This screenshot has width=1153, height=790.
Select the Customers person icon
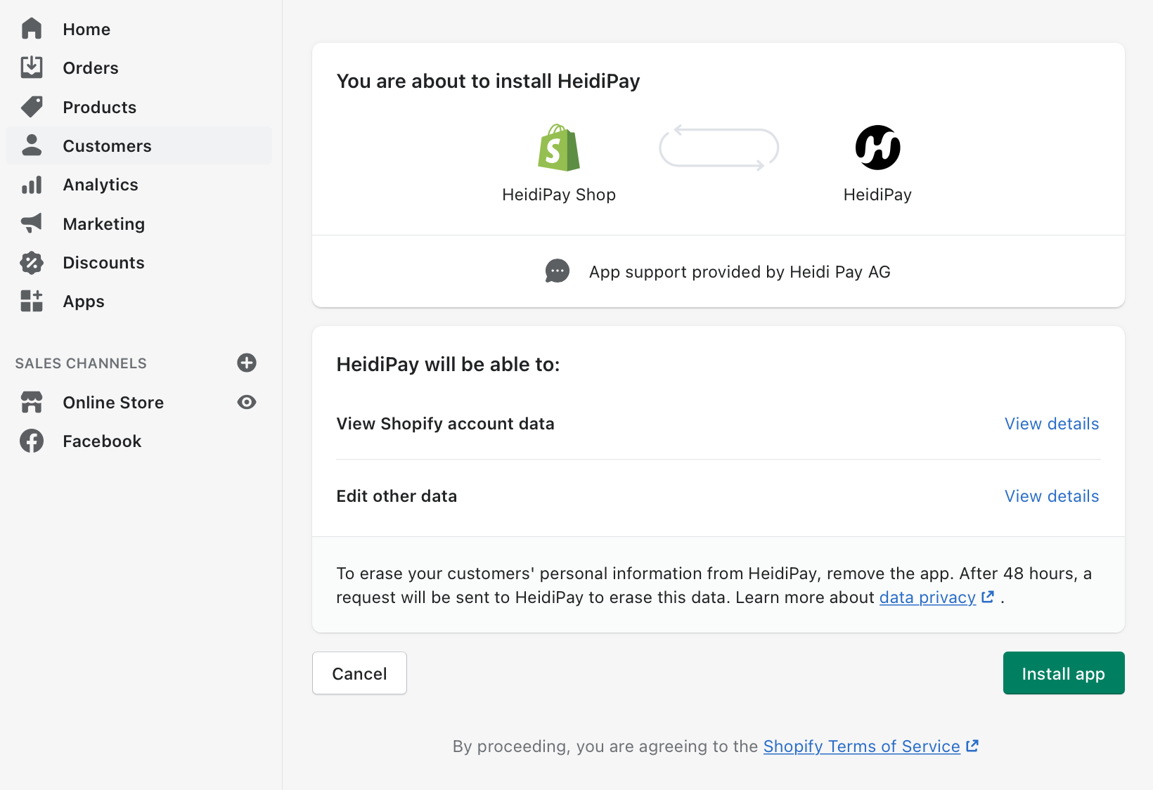[x=32, y=145]
